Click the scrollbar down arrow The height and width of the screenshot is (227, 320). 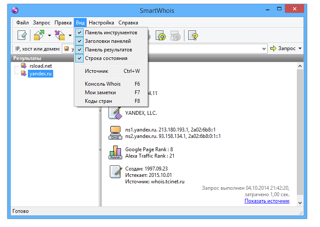pos(300,203)
